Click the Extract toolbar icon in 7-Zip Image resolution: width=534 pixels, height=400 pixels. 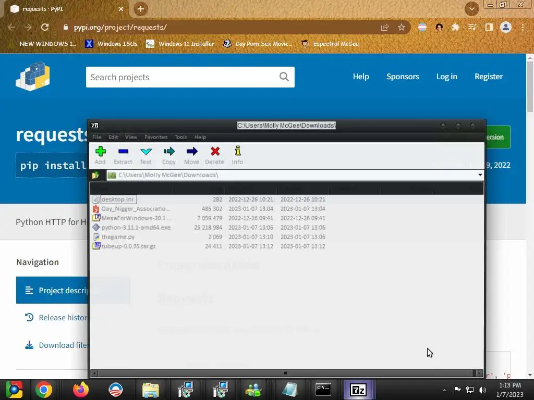[123, 155]
